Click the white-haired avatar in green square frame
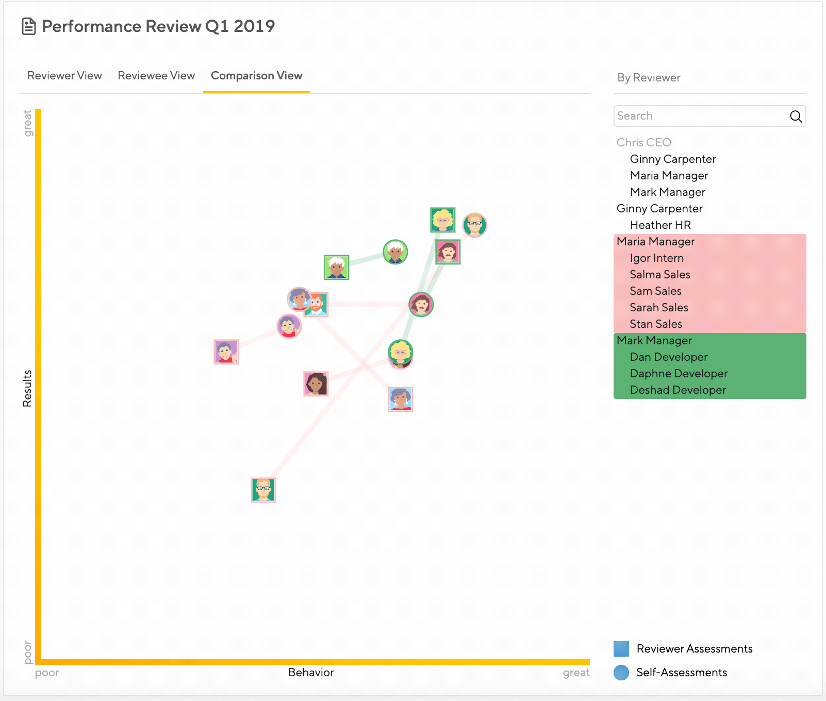Viewport: 826px width, 701px height. pyautogui.click(x=336, y=267)
